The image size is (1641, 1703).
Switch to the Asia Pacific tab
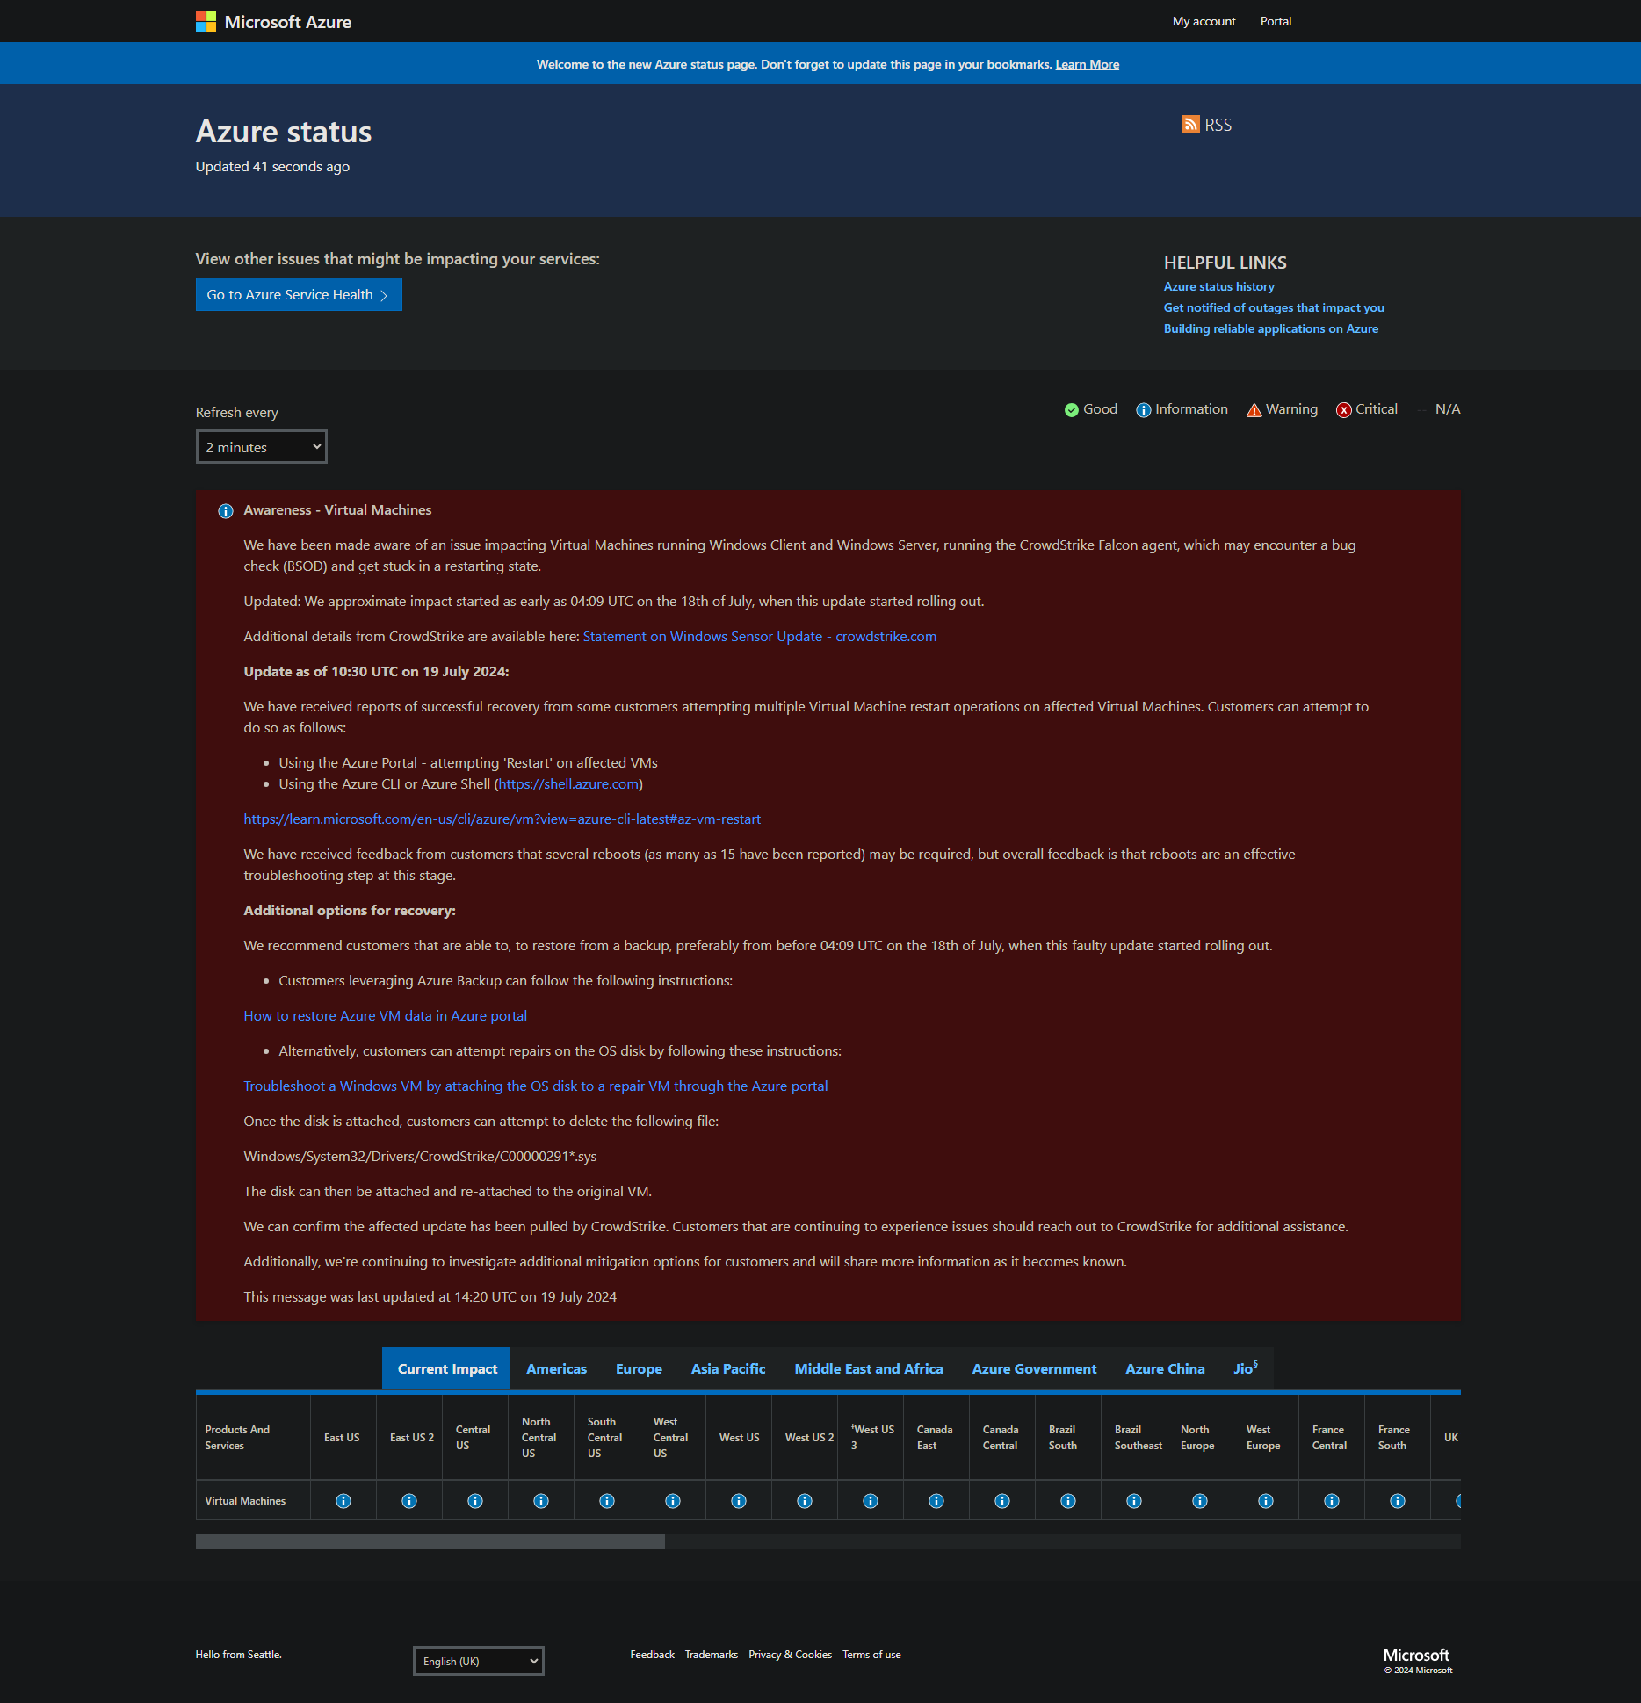pos(728,1368)
